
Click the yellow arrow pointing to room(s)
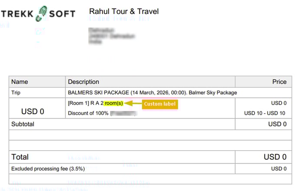132,104
